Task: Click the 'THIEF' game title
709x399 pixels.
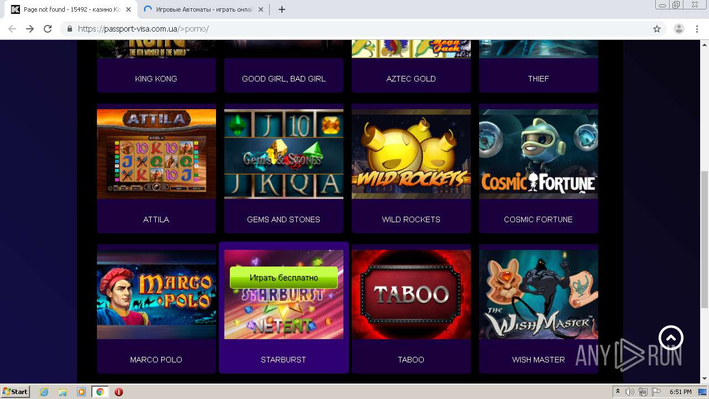Action: point(538,79)
